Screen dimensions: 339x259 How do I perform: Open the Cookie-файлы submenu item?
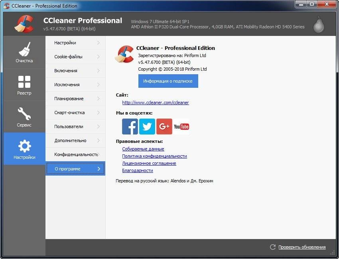(75, 57)
